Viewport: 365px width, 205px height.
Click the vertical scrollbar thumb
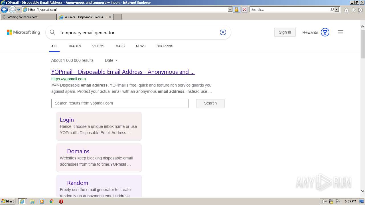tap(363, 44)
